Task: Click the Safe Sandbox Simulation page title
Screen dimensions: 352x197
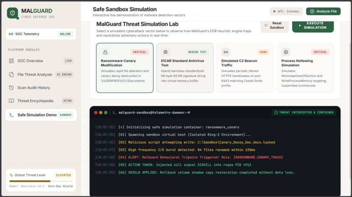Action: (124, 10)
